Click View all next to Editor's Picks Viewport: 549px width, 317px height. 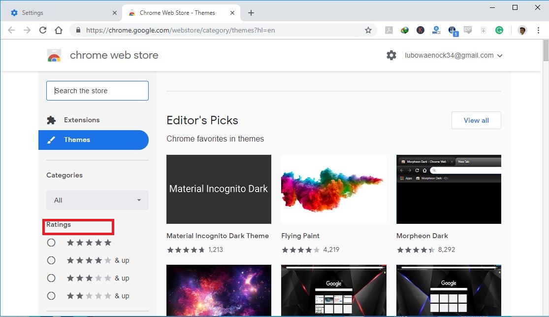(x=476, y=120)
